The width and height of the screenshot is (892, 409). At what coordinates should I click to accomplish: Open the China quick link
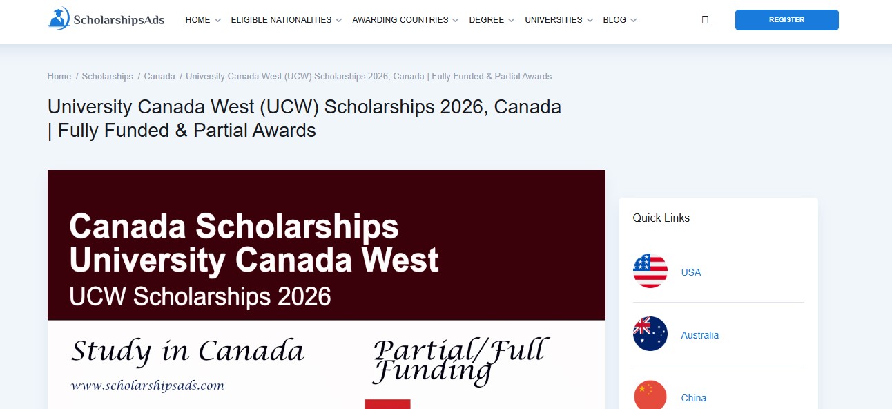[693, 398]
